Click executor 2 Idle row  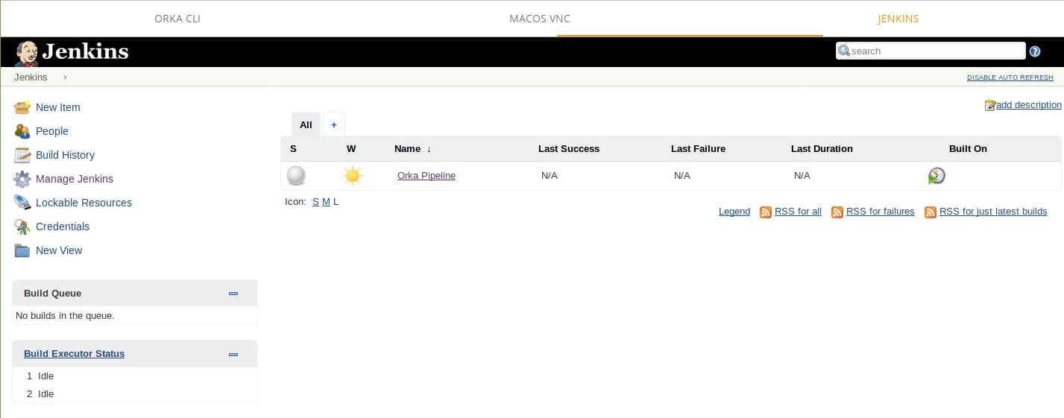pos(135,394)
